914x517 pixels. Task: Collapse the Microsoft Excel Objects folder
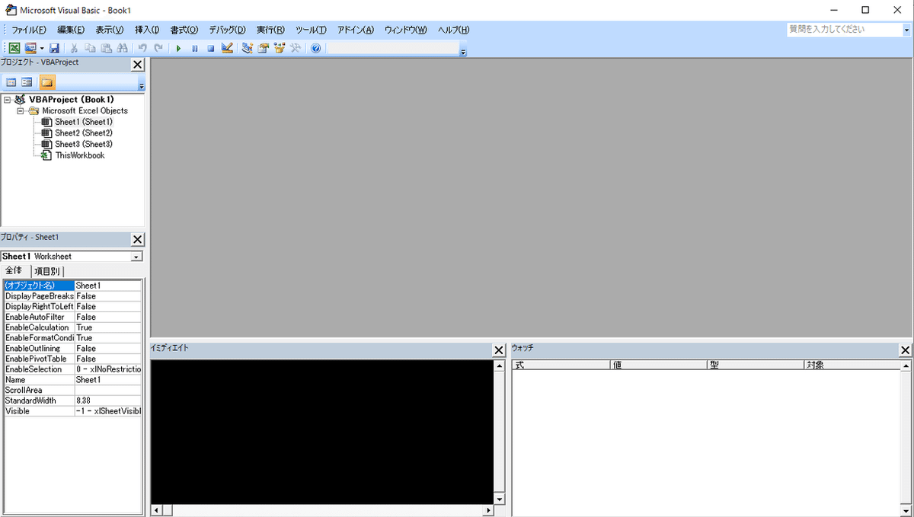pos(21,110)
